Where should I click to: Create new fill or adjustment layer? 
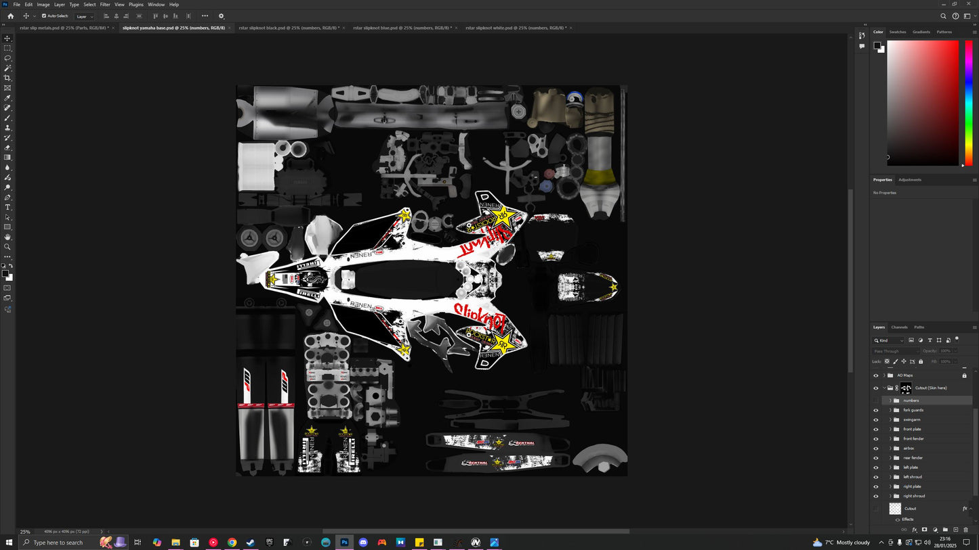(x=935, y=530)
